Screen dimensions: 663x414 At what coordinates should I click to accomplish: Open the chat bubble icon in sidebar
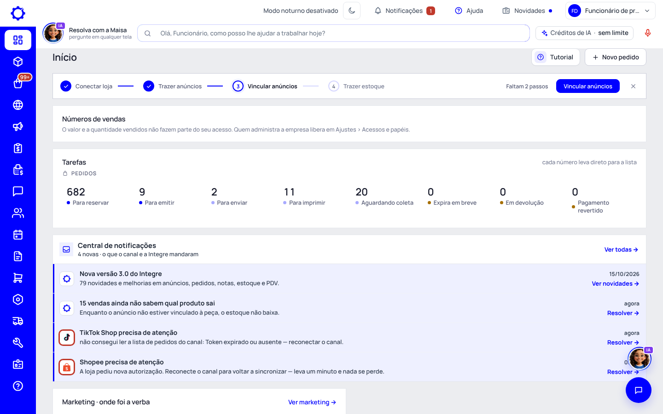point(18,191)
